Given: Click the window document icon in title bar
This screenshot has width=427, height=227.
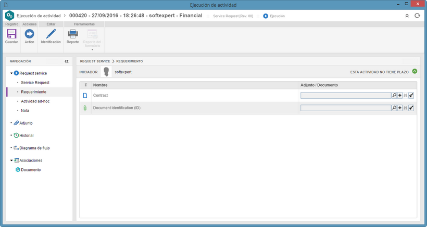Looking at the screenshot, I should click(x=6, y=5).
